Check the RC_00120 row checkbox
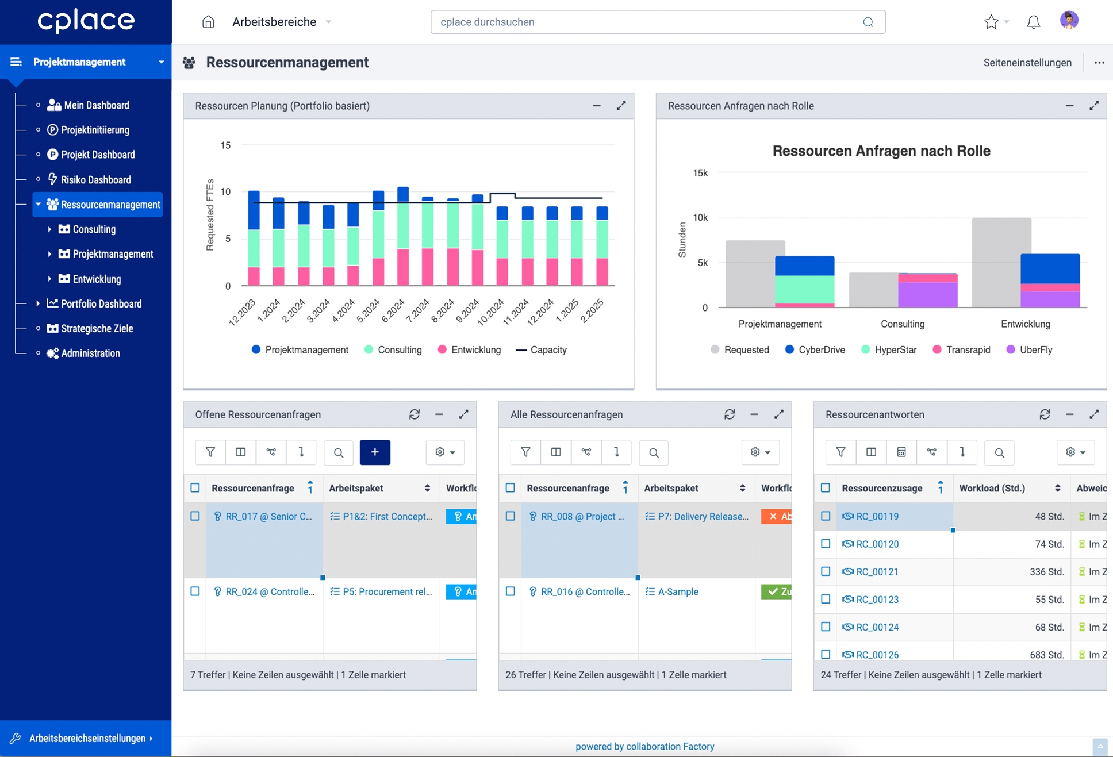The height and width of the screenshot is (757, 1113). coord(826,544)
